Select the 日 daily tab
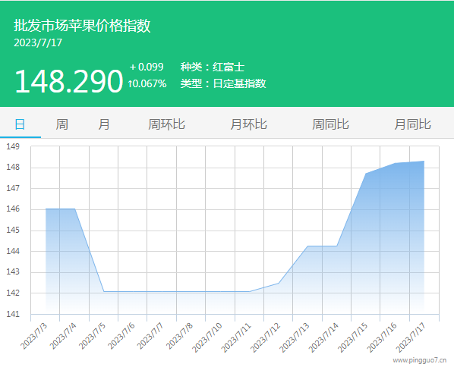Image resolution: width=454 pixels, height=367 pixels. coord(20,124)
